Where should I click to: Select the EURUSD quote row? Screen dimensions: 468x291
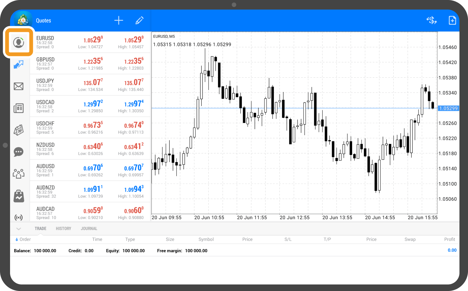pyautogui.click(x=90, y=42)
